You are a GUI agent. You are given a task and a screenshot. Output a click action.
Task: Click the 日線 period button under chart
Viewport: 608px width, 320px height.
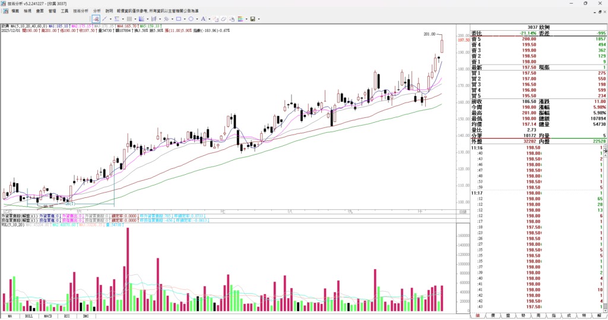pyautogui.click(x=463, y=212)
